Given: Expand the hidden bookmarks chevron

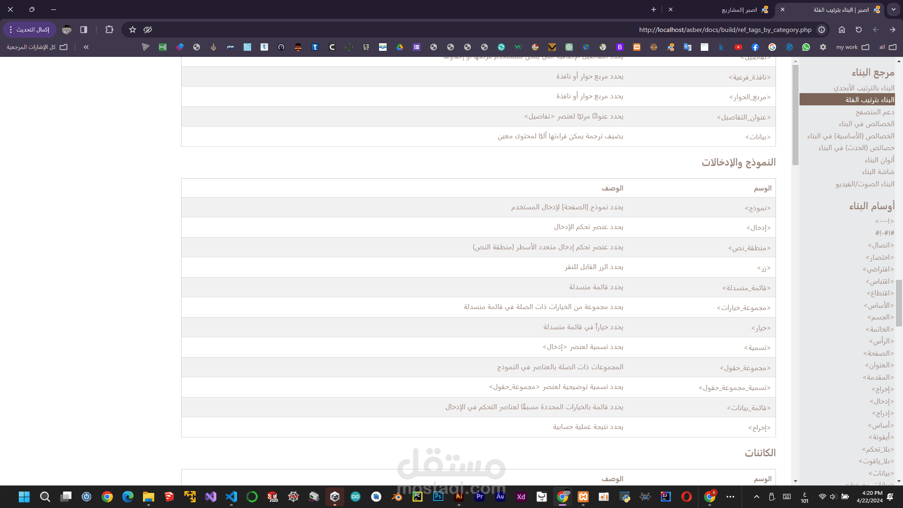Looking at the screenshot, I should tap(86, 47).
